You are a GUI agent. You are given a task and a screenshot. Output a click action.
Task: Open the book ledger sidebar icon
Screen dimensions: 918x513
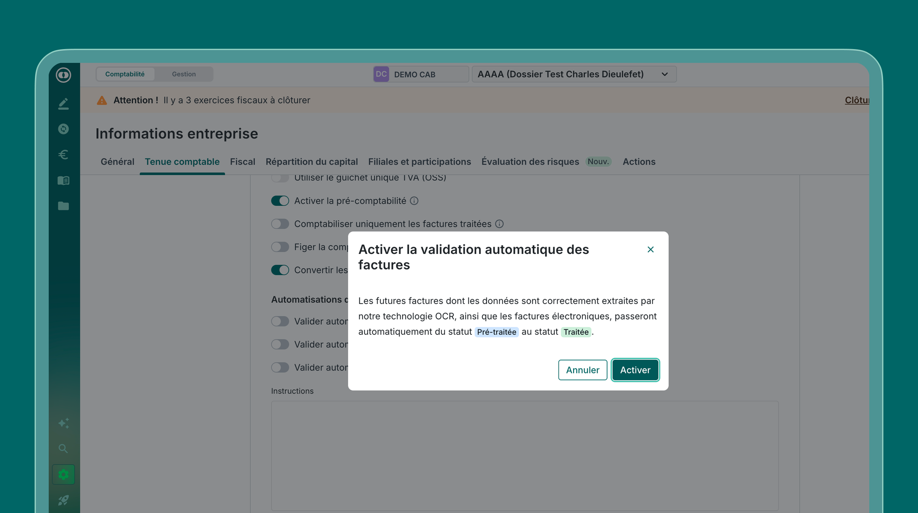click(63, 180)
